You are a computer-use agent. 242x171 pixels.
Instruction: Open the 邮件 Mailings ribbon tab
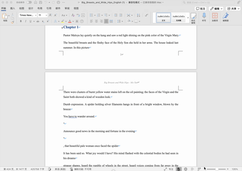(x=58, y=9)
